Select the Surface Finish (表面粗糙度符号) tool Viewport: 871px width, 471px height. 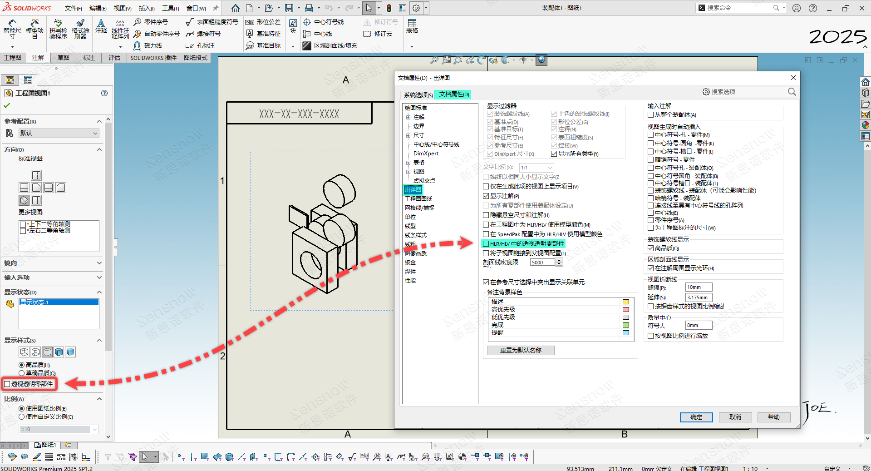click(x=190, y=22)
